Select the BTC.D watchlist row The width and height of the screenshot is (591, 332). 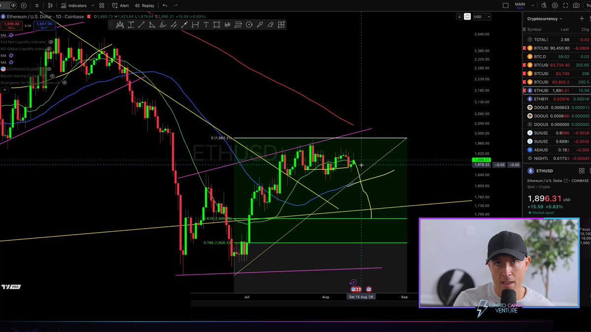click(557, 57)
